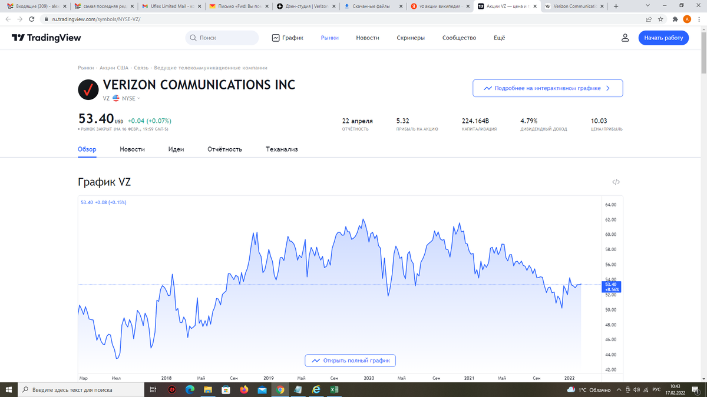Click the РУС language indicator
The image size is (707, 397).
pyautogui.click(x=656, y=390)
